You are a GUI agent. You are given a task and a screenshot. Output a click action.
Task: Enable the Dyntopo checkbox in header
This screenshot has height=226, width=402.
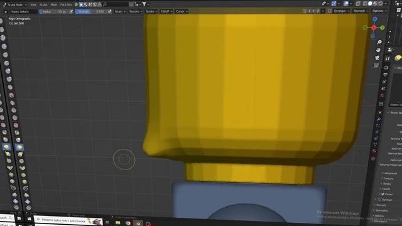pos(330,11)
